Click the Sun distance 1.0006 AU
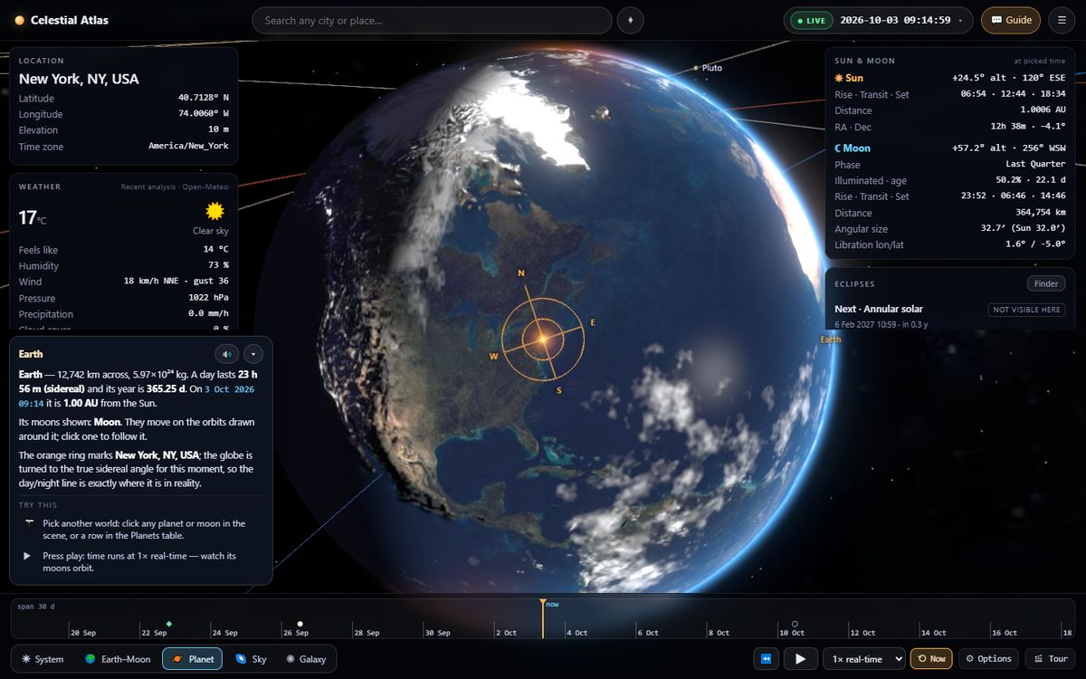The width and height of the screenshot is (1086, 679). (1043, 110)
